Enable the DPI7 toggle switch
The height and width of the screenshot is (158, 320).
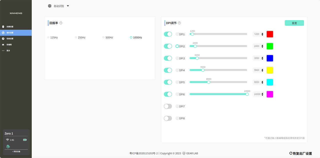coord(168,106)
